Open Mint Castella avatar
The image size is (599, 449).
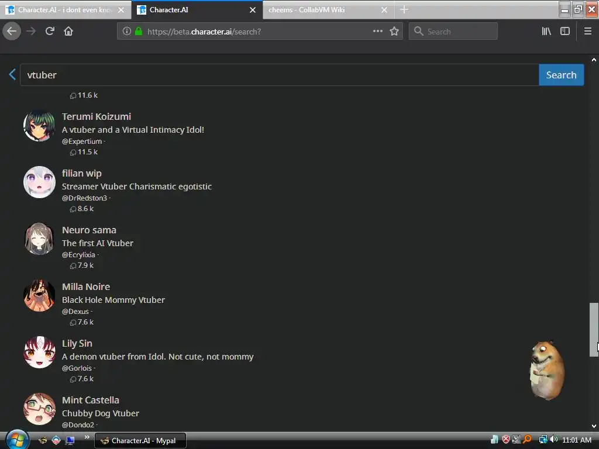39,409
